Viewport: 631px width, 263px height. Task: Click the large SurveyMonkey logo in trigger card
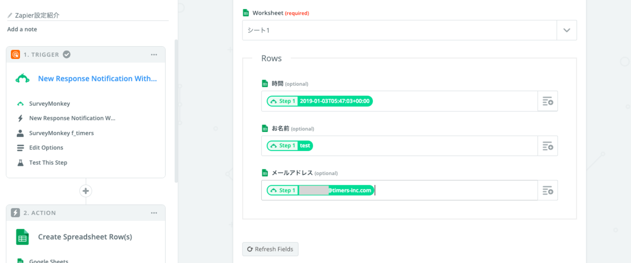[x=22, y=78]
